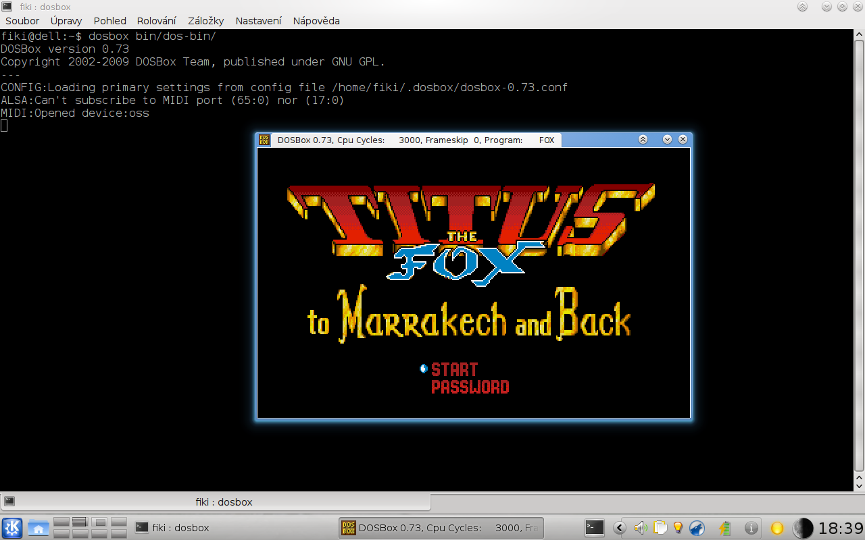Click the Konsole vertical scrollbar handle
The height and width of the screenshot is (540, 865).
point(859,255)
